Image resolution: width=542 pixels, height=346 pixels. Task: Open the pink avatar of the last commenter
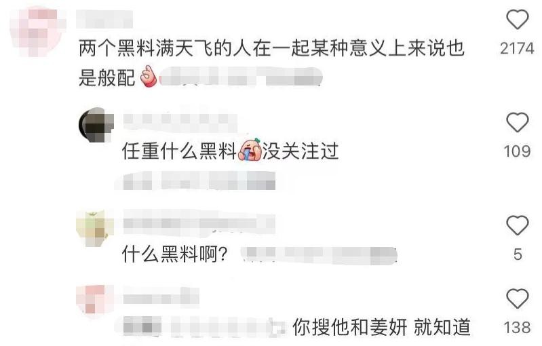95,300
